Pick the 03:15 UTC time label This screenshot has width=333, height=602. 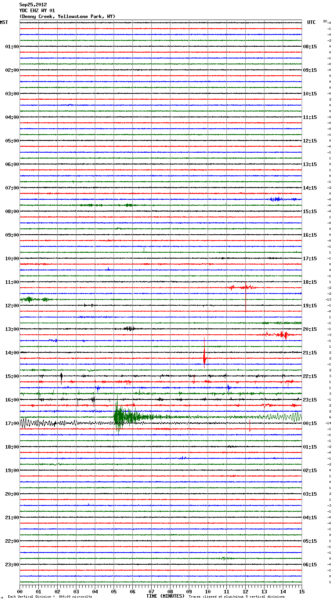coord(310,494)
